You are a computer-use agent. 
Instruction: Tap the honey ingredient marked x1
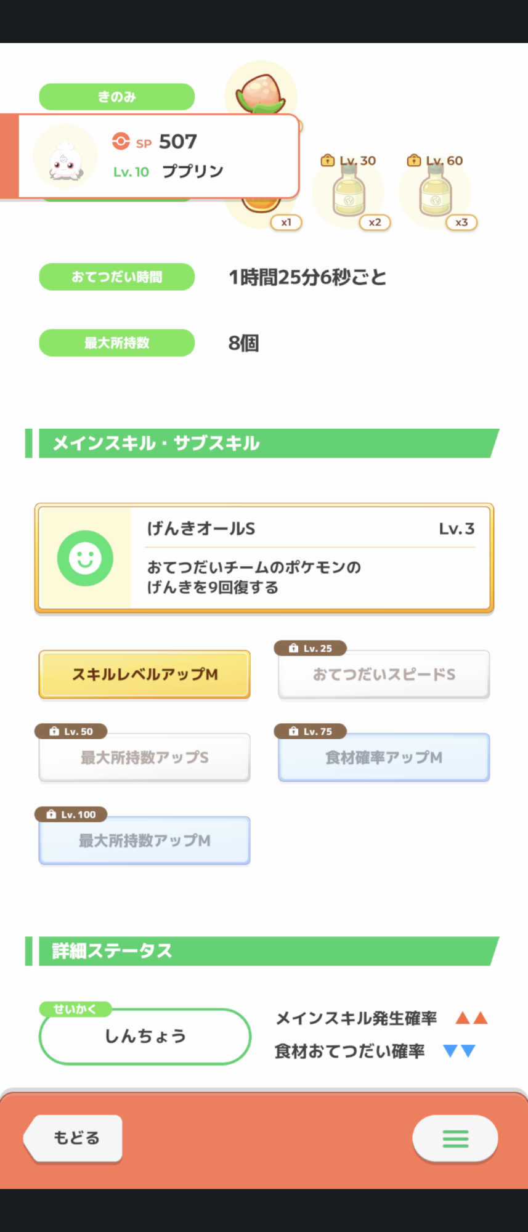point(263,206)
